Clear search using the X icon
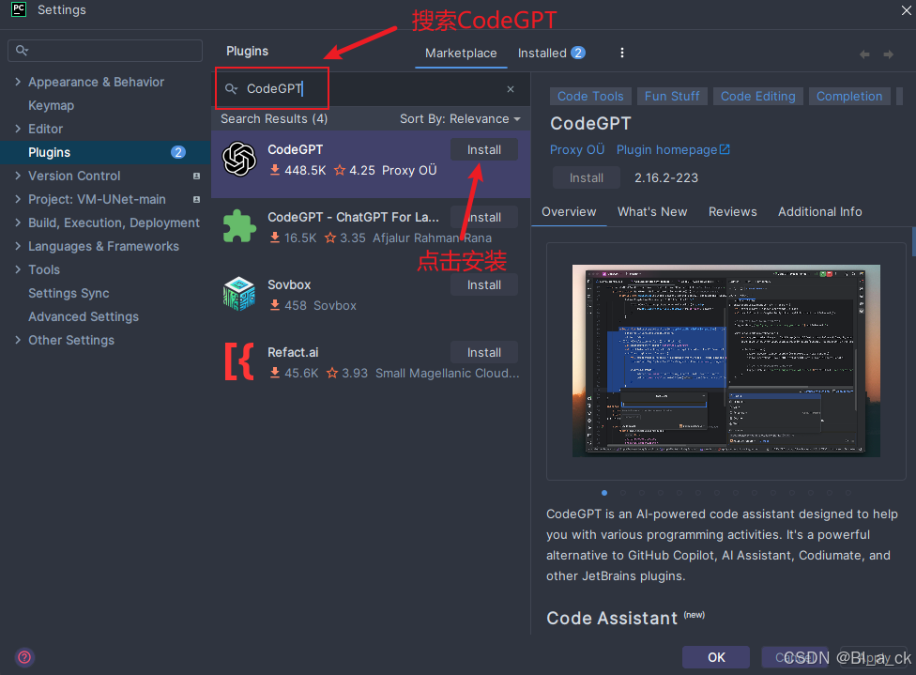This screenshot has width=916, height=675. pos(511,88)
